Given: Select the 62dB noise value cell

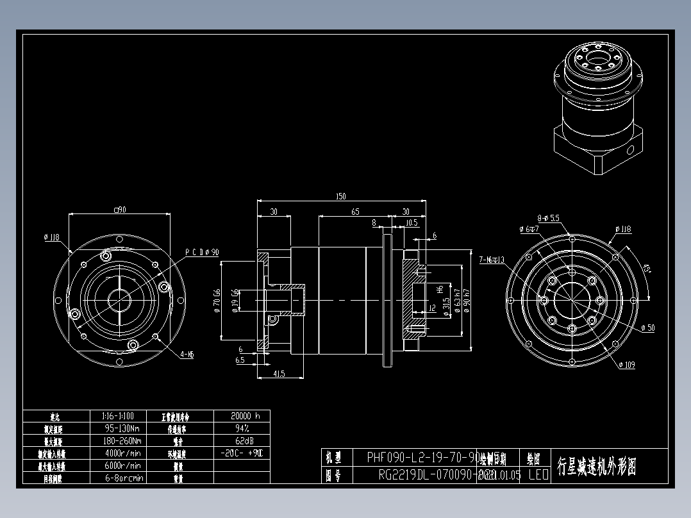Looking at the screenshot, I should click(244, 440).
